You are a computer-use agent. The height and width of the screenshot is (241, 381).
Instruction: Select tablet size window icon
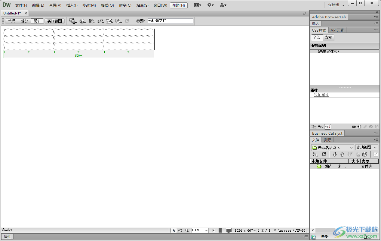220,230
